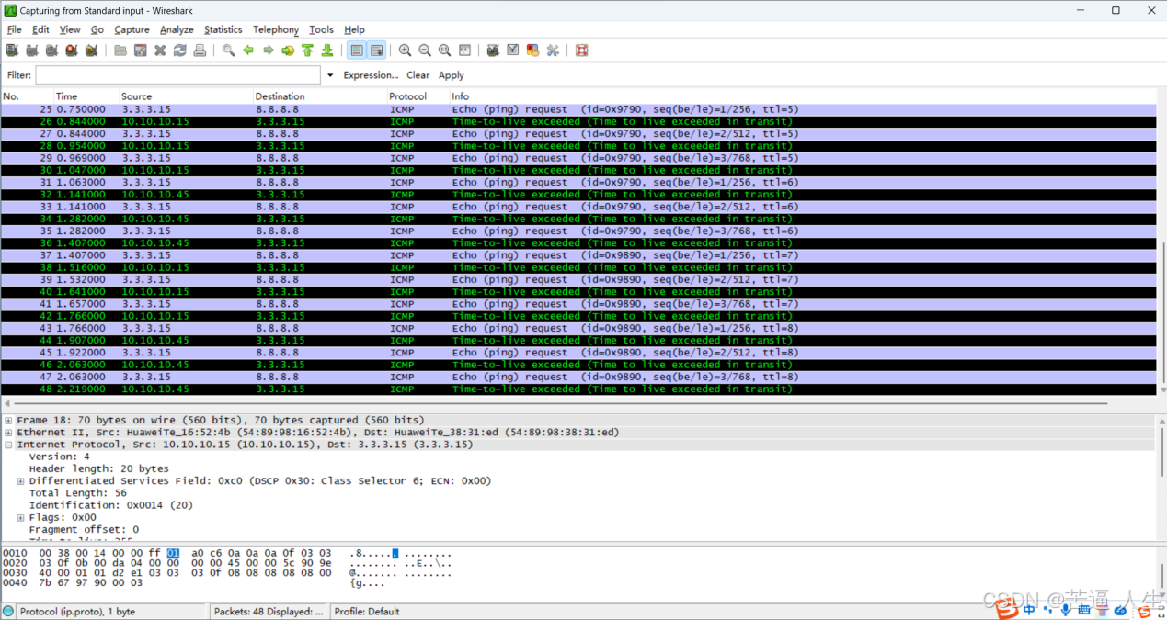Screen dimensions: 1167x620
Task: Print packets with printer icon
Action: pyautogui.click(x=200, y=51)
